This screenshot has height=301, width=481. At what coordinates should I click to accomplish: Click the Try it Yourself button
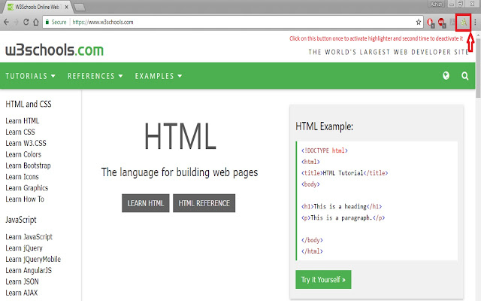323,279
